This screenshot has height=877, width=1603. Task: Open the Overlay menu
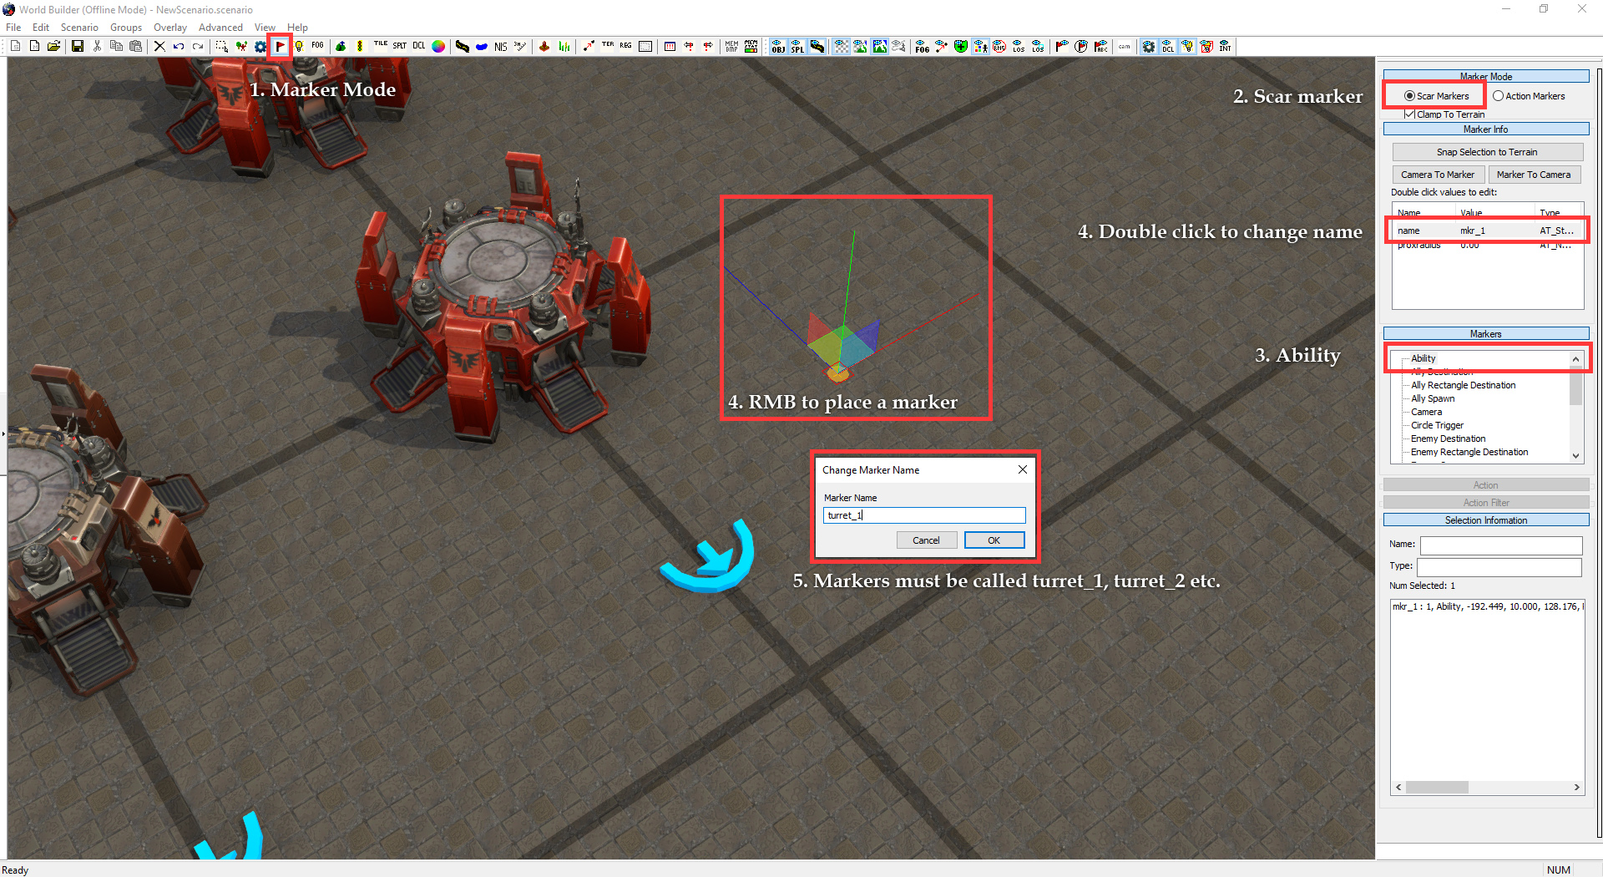pyautogui.click(x=170, y=28)
